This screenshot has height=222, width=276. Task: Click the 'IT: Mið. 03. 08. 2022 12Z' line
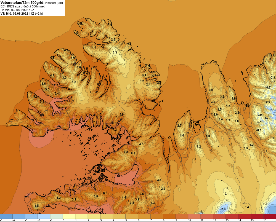click(18, 10)
